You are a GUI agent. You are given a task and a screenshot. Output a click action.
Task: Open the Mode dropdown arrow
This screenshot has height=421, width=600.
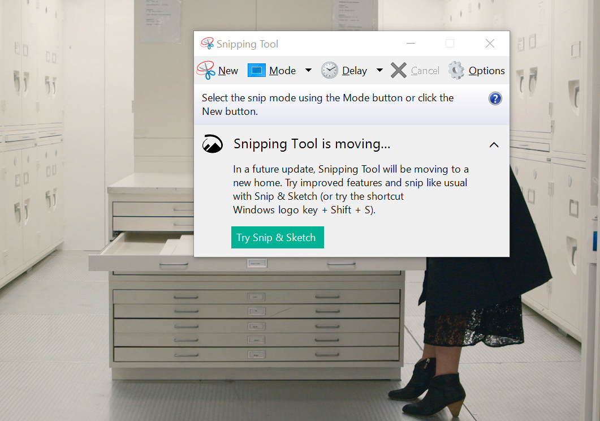tap(308, 70)
